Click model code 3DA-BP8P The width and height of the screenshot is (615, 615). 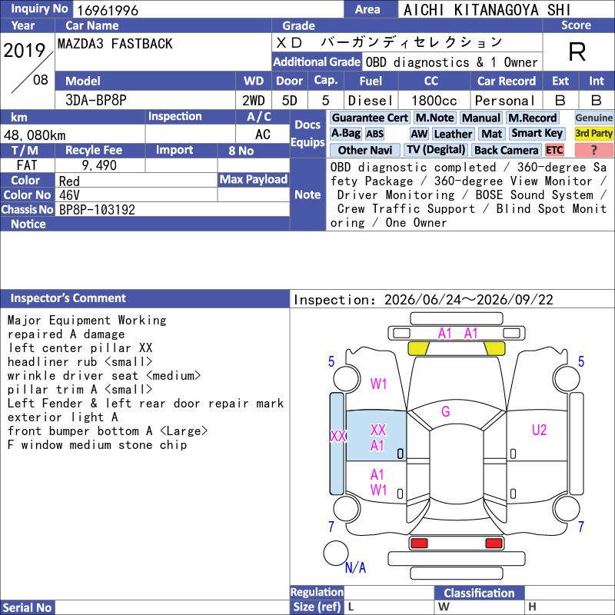click(x=96, y=101)
